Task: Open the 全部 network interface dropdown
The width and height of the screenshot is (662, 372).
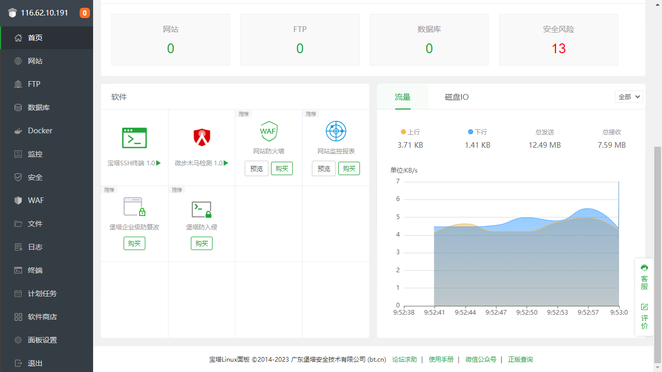Action: pos(629,97)
